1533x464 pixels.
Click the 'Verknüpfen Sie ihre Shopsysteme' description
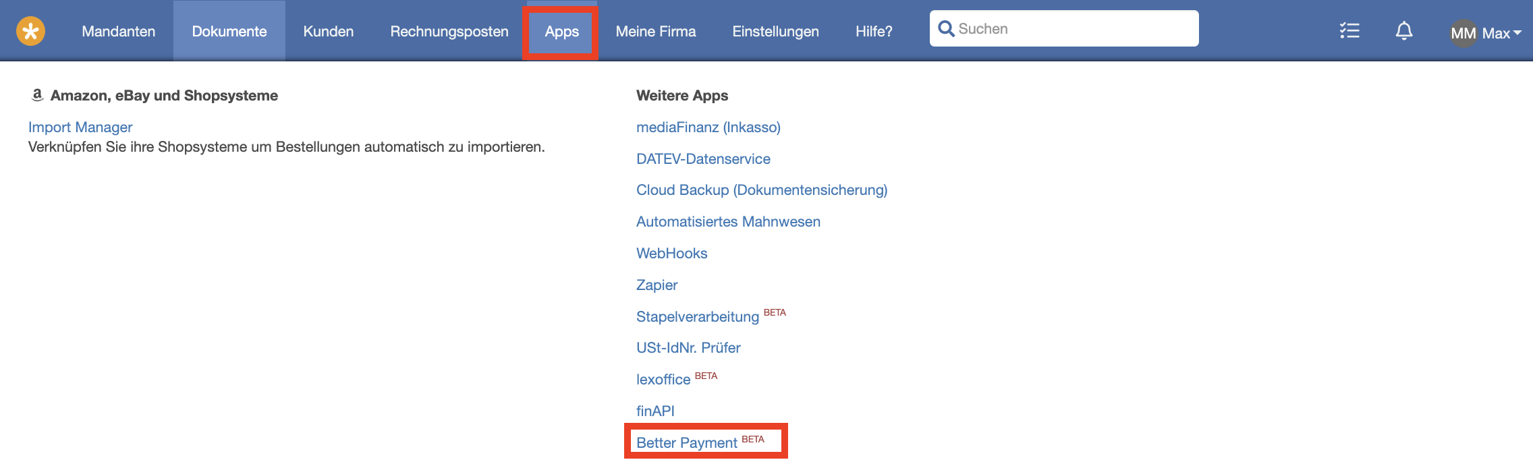(x=287, y=147)
